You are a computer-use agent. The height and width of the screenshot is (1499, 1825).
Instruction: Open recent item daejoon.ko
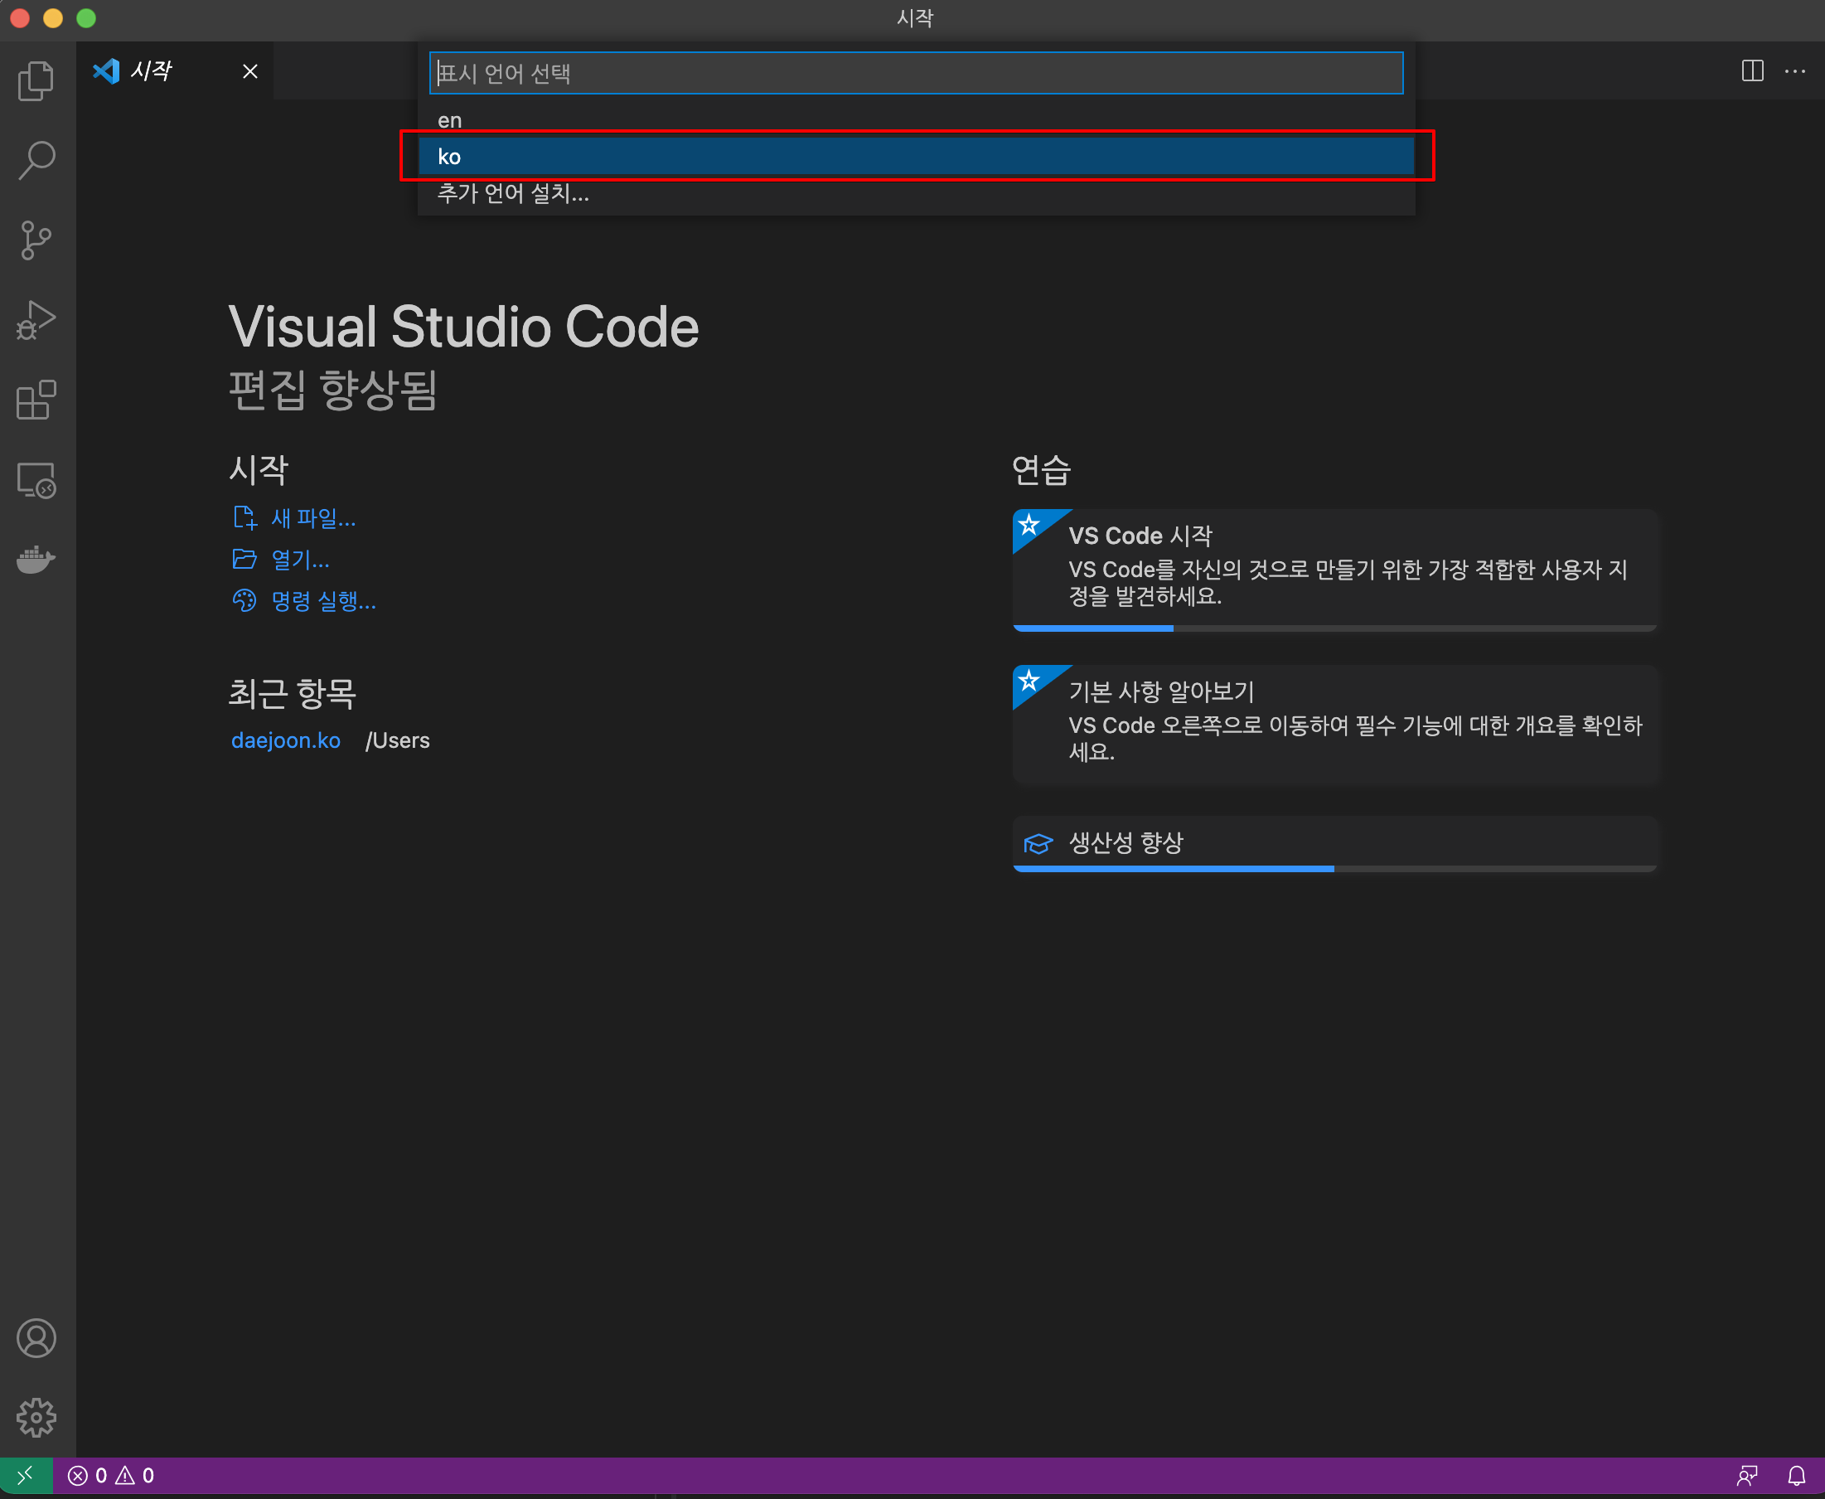tap(286, 740)
